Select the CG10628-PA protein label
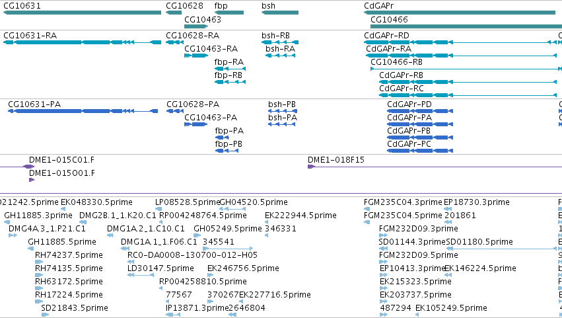This screenshot has height=318, width=562. coord(193,104)
